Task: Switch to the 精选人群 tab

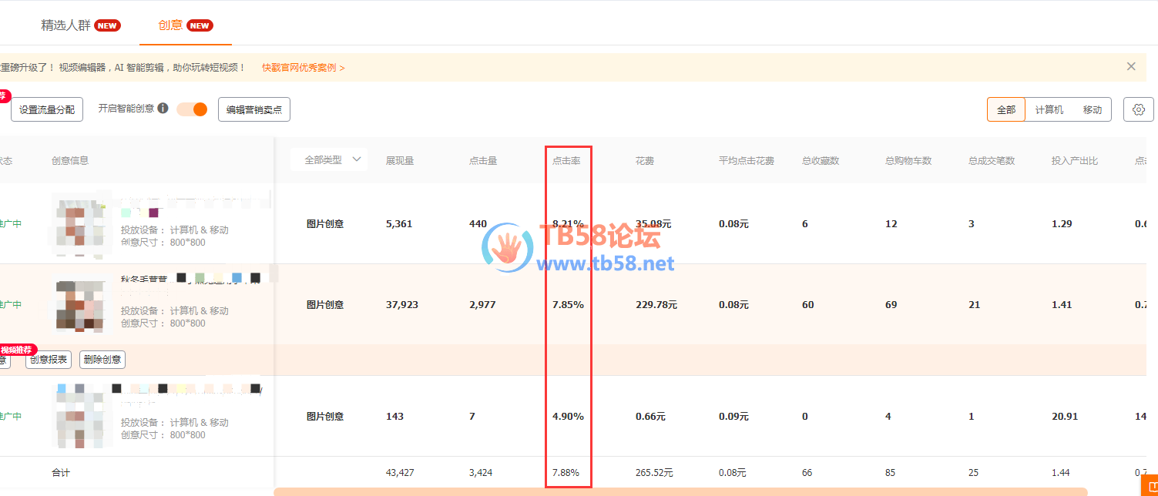Action: tap(65, 25)
